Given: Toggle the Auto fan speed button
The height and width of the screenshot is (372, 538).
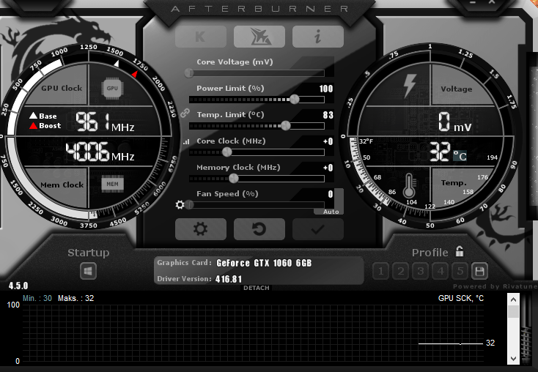Looking at the screenshot, I should [331, 212].
